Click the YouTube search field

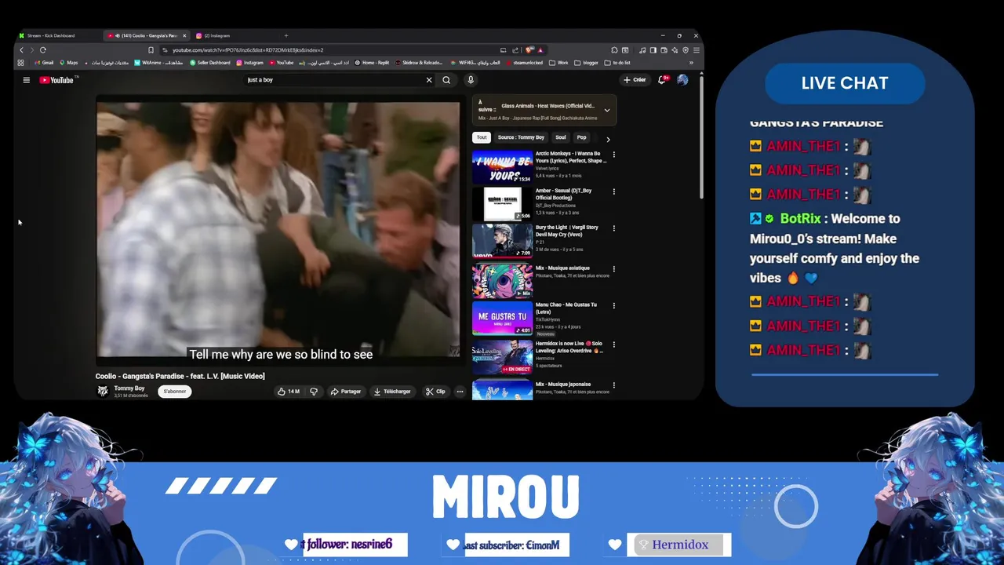pos(333,80)
